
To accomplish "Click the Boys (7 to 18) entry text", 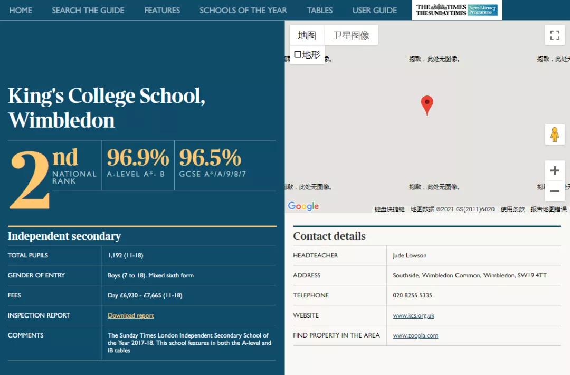I will point(150,275).
